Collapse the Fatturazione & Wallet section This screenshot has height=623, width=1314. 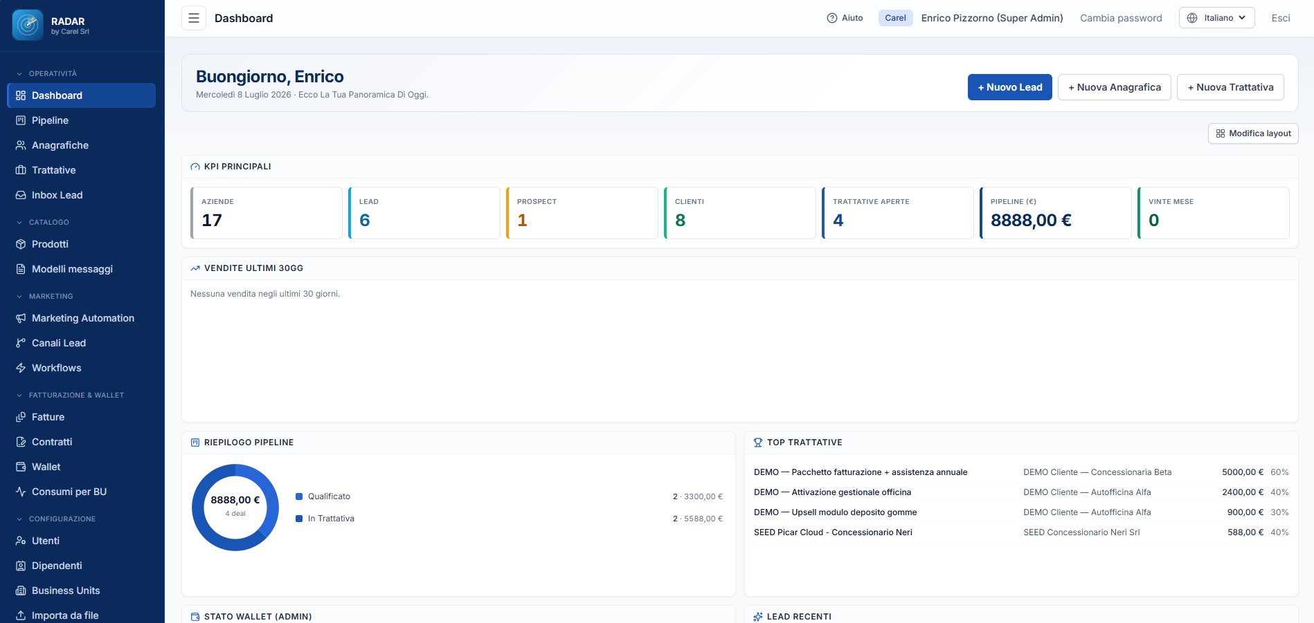click(x=70, y=395)
